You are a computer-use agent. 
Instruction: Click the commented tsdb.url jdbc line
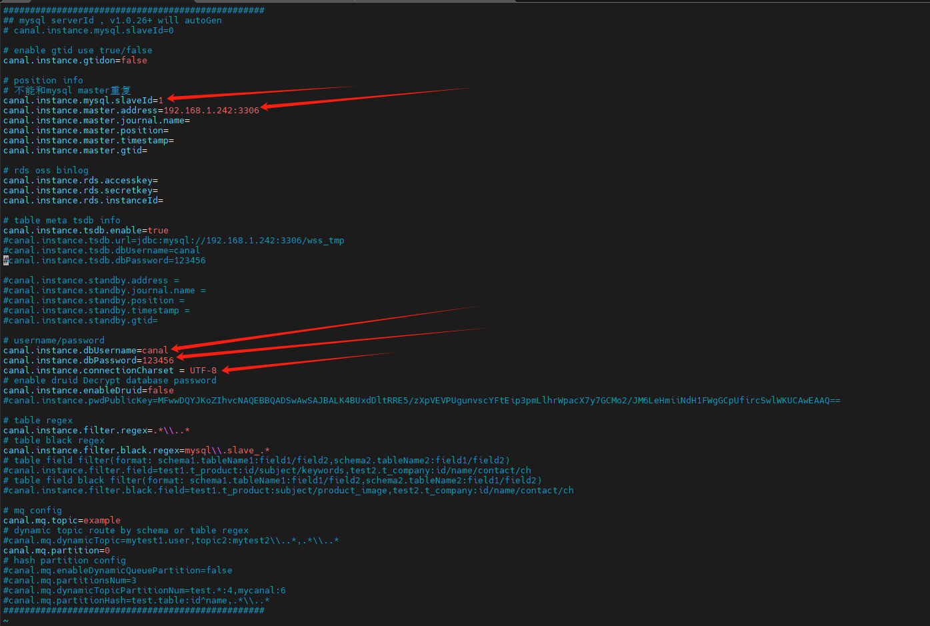pos(173,241)
